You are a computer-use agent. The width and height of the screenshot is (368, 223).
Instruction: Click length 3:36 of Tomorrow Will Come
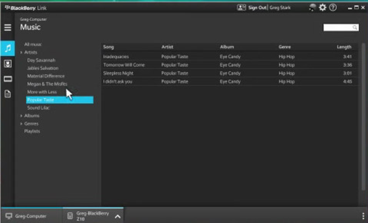pos(347,65)
